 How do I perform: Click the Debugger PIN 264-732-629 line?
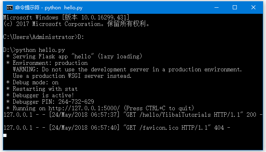coord(50,102)
